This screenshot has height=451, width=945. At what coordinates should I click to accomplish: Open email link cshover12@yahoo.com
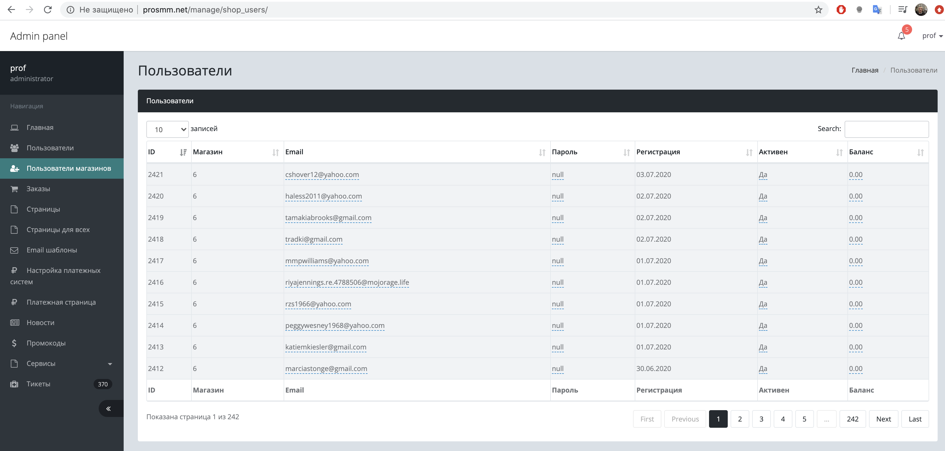point(322,175)
